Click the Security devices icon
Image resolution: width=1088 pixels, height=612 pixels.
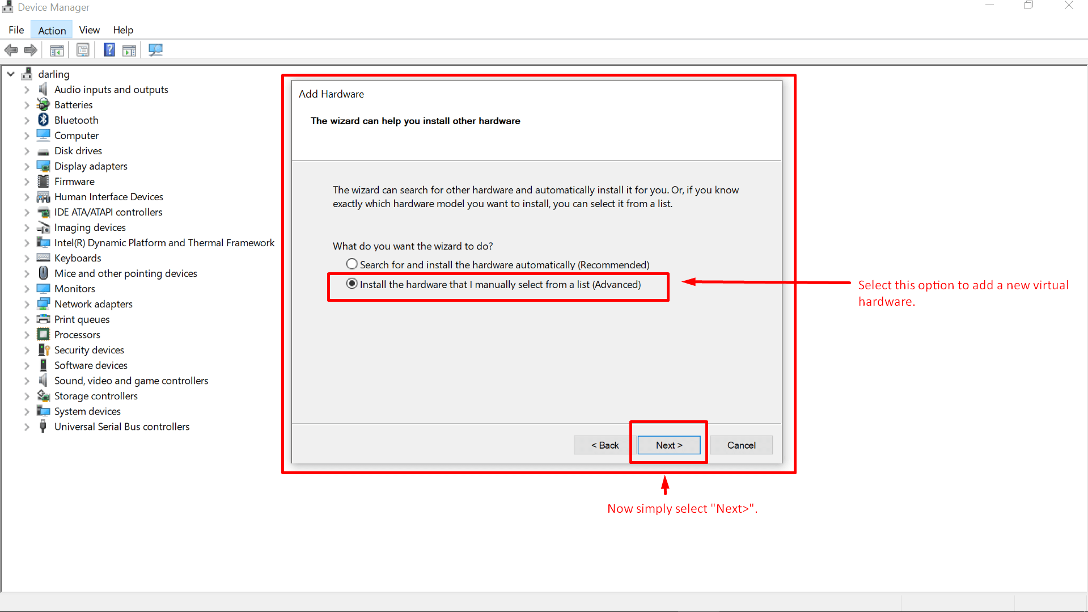[x=43, y=349]
